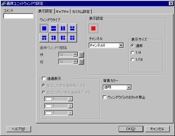
Task: Click the キャンセル button
Action: (157, 129)
